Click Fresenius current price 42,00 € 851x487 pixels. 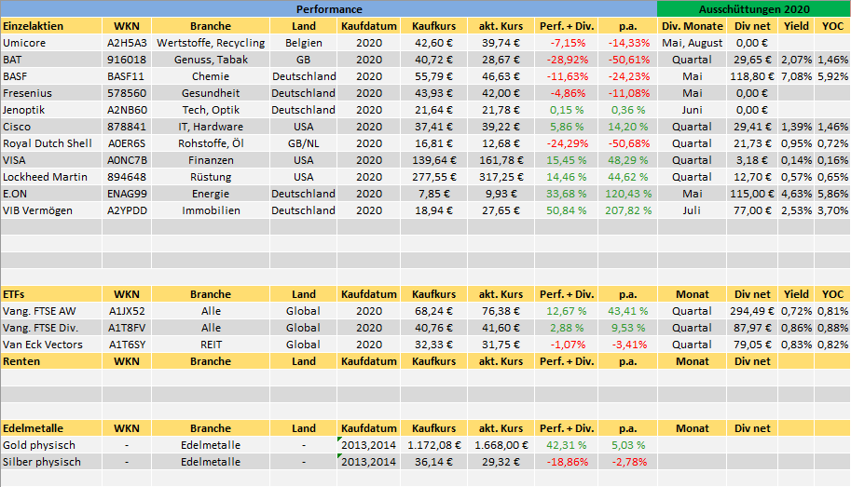[501, 93]
